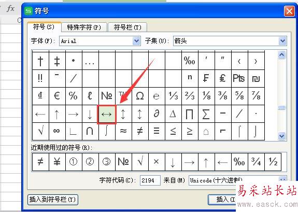Pick the yen ¥ from recent symbols
298x212 pixels.
point(57,162)
